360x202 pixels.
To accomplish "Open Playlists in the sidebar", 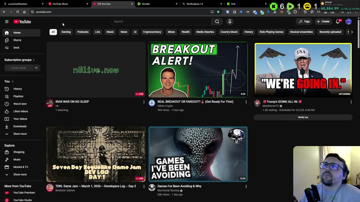I will [22, 97].
